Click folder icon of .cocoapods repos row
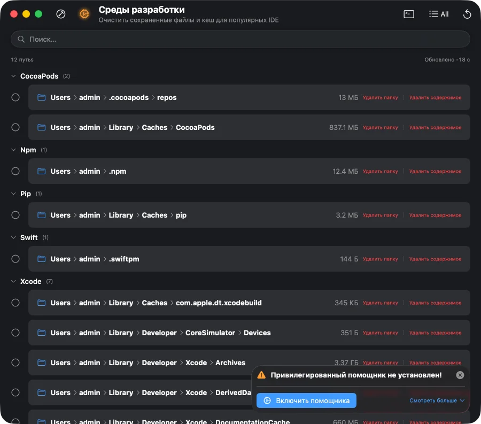481x424 pixels. pos(41,97)
